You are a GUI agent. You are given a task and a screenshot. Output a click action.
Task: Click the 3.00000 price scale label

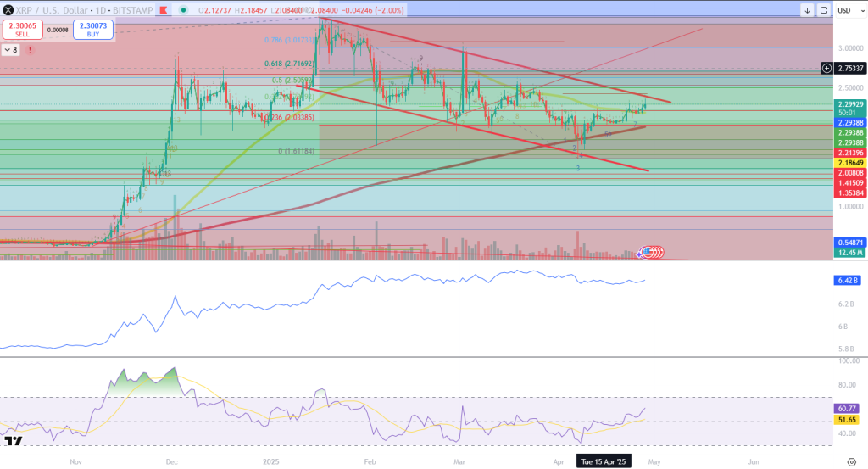(851, 48)
